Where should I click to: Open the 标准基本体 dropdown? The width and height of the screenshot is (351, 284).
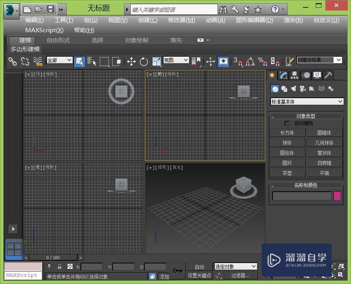(307, 102)
